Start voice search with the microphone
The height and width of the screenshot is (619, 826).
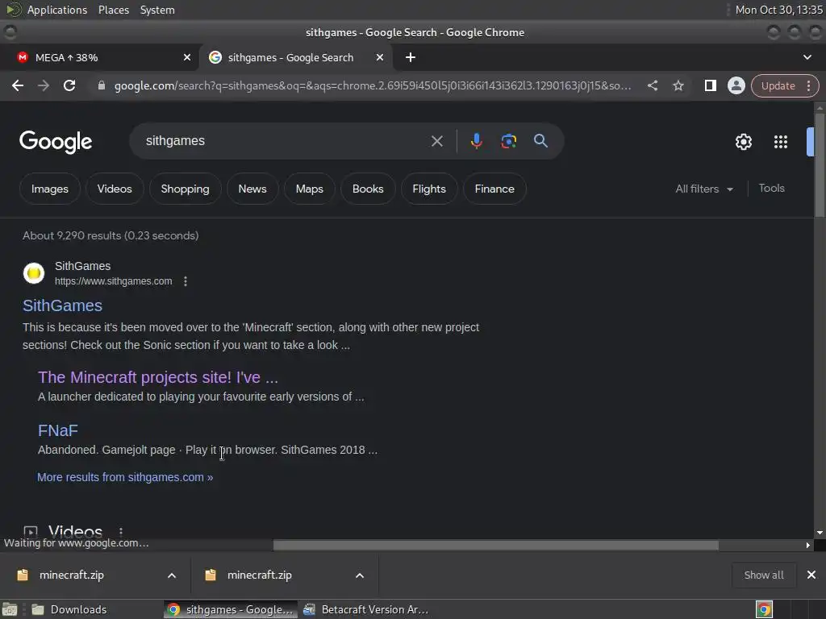pyautogui.click(x=476, y=141)
